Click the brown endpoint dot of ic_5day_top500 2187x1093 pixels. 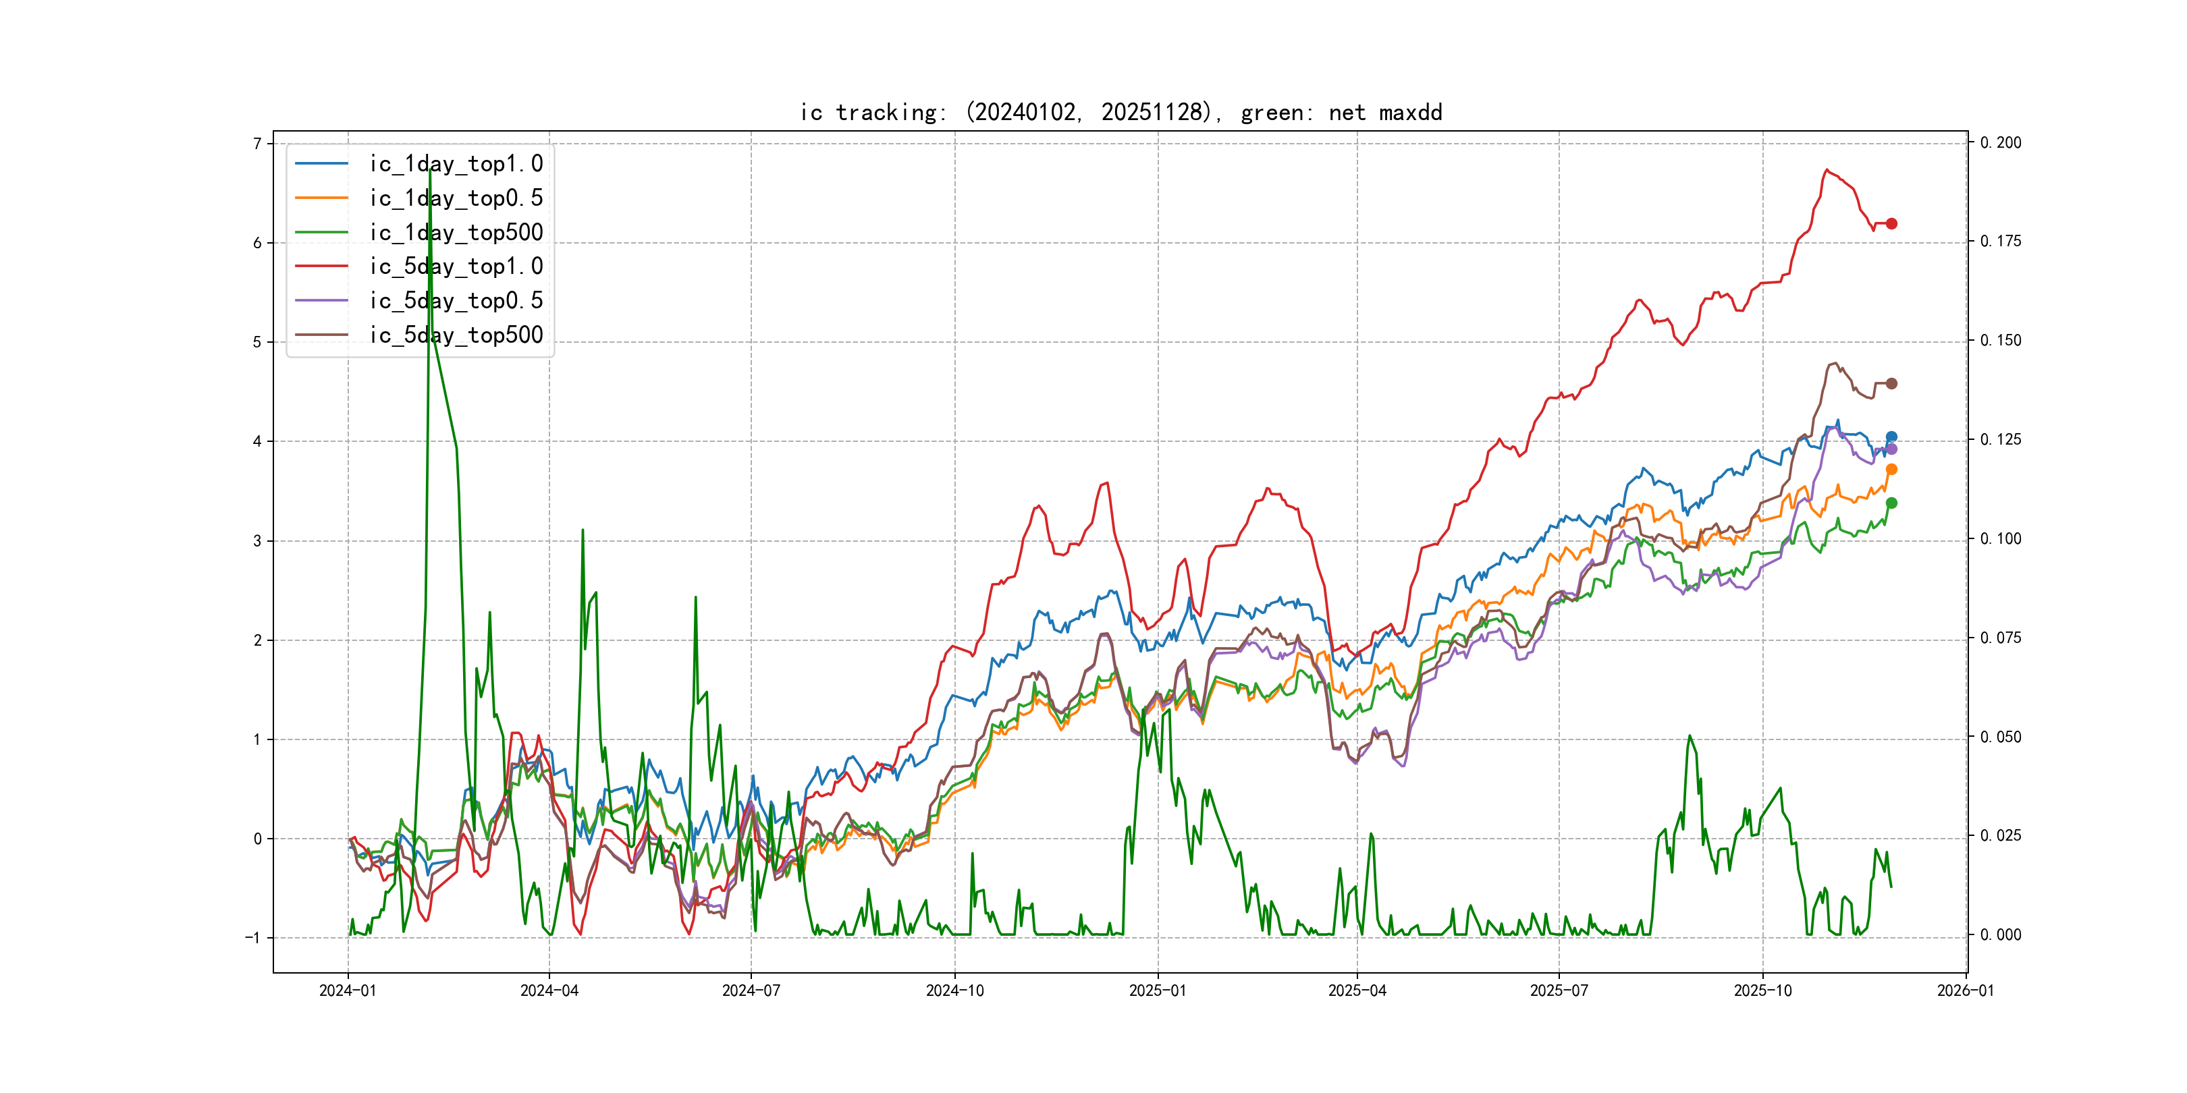tap(1891, 384)
